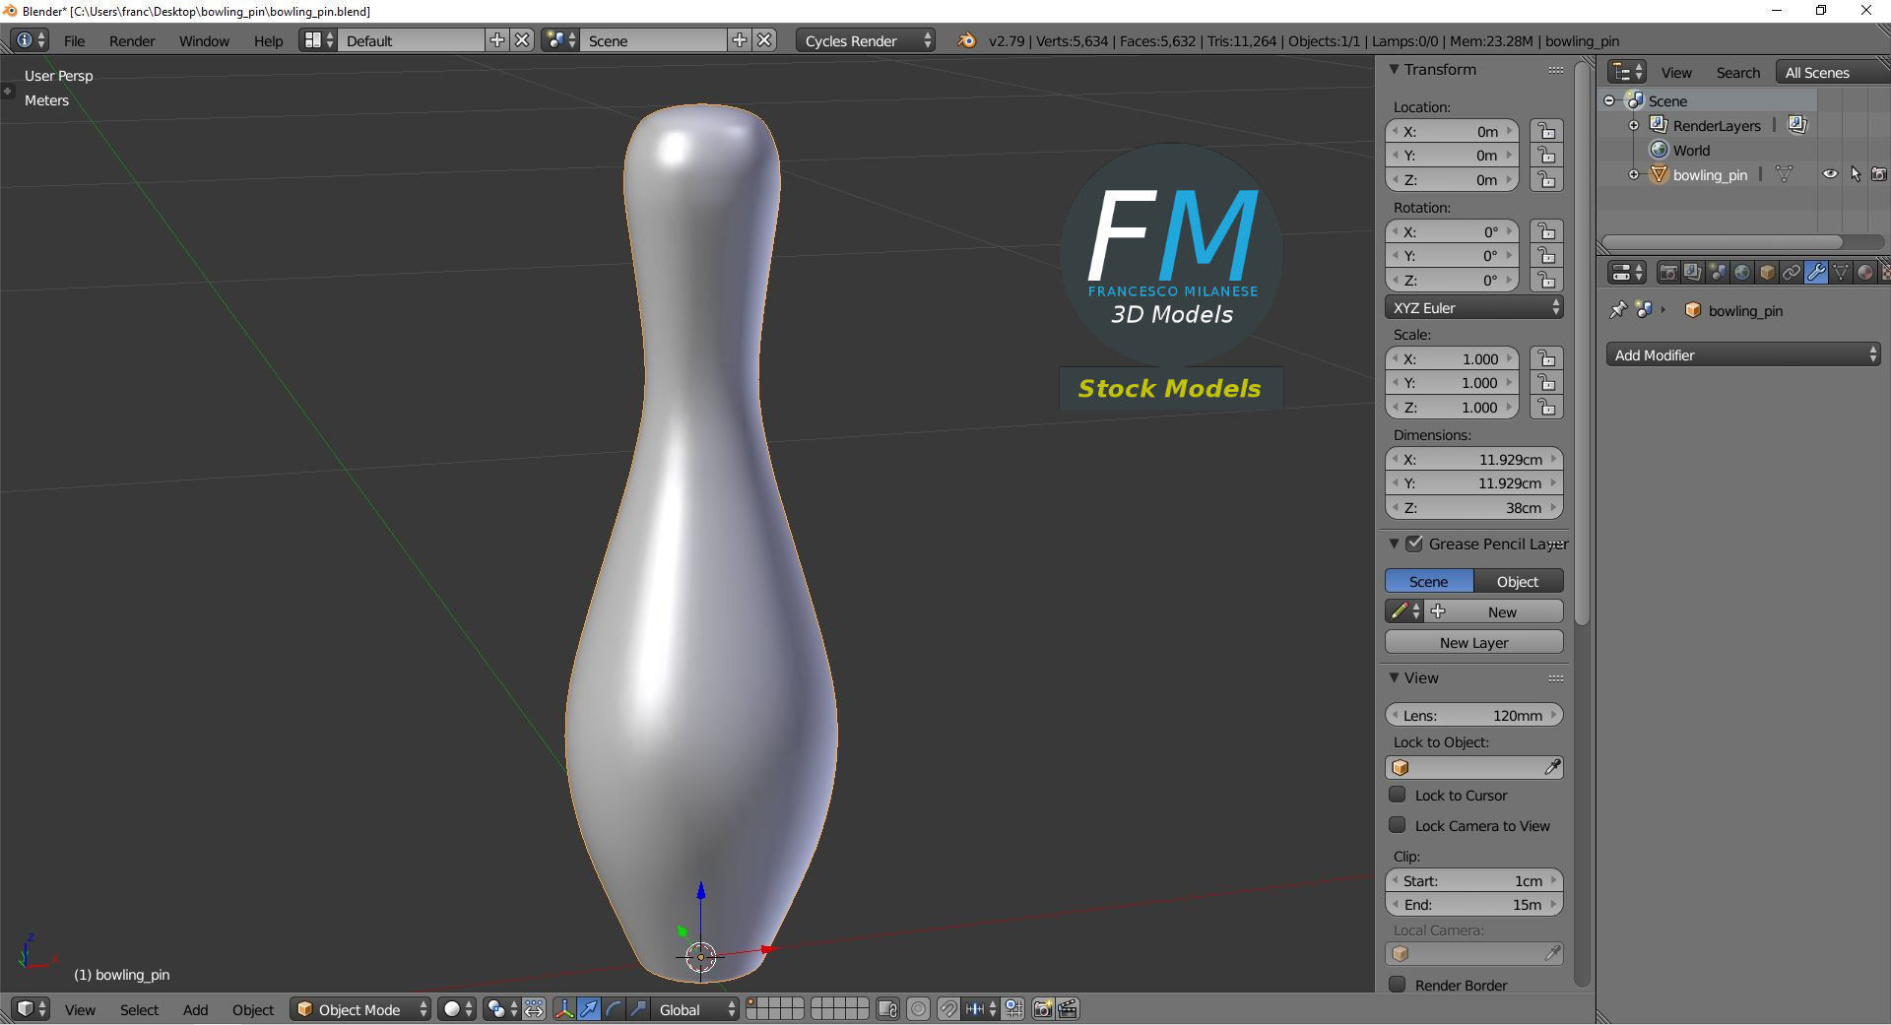Screen dimensions: 1891x1025
Task: Open the Window menu
Action: click(x=204, y=40)
